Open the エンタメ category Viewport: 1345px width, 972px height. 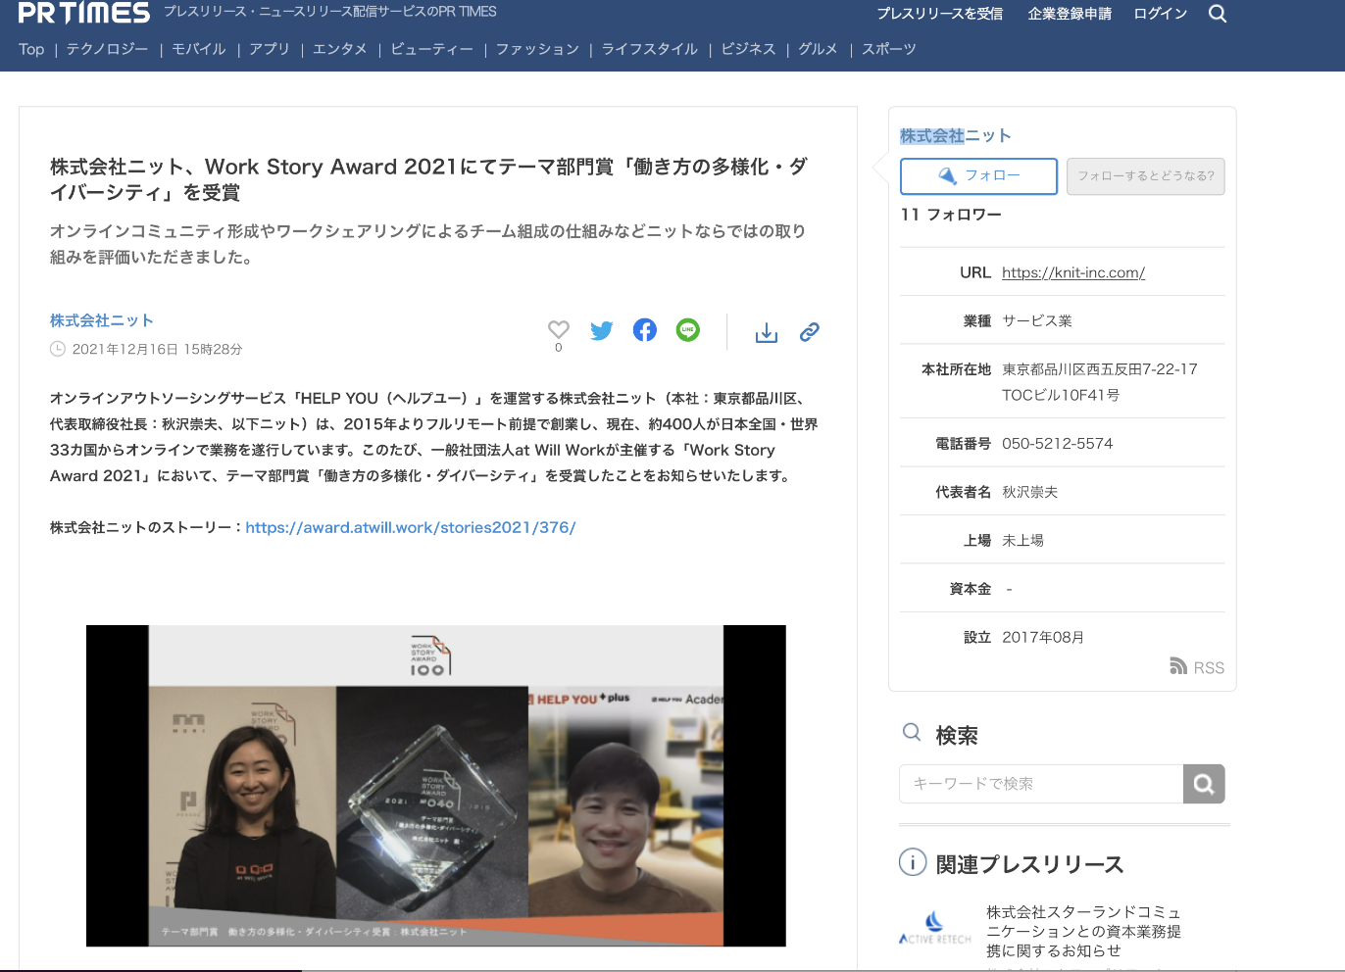click(340, 49)
